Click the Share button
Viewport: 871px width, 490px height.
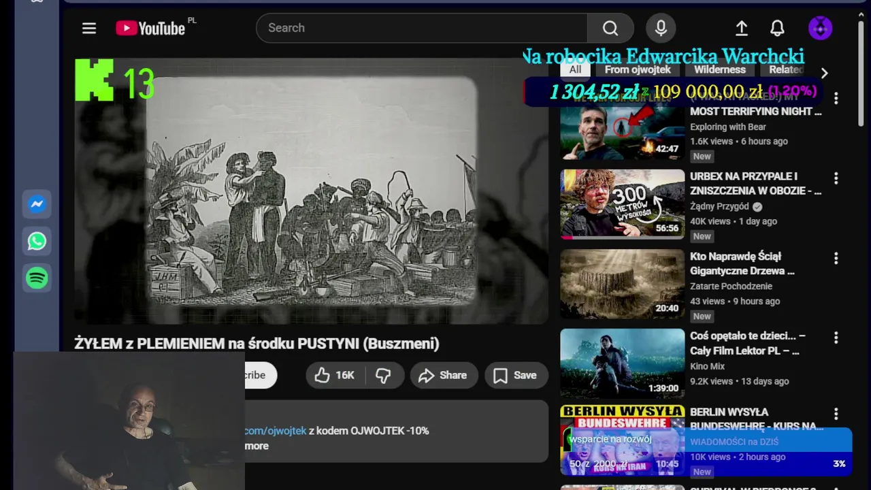tap(443, 375)
